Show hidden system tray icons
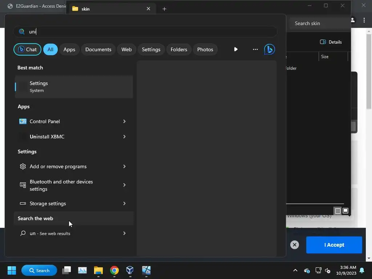This screenshot has width=372, height=279. point(295,270)
